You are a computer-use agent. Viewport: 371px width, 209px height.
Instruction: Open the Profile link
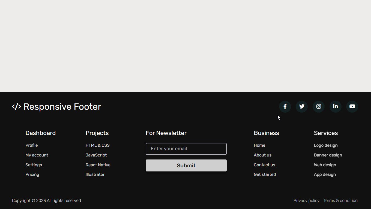coord(32,145)
